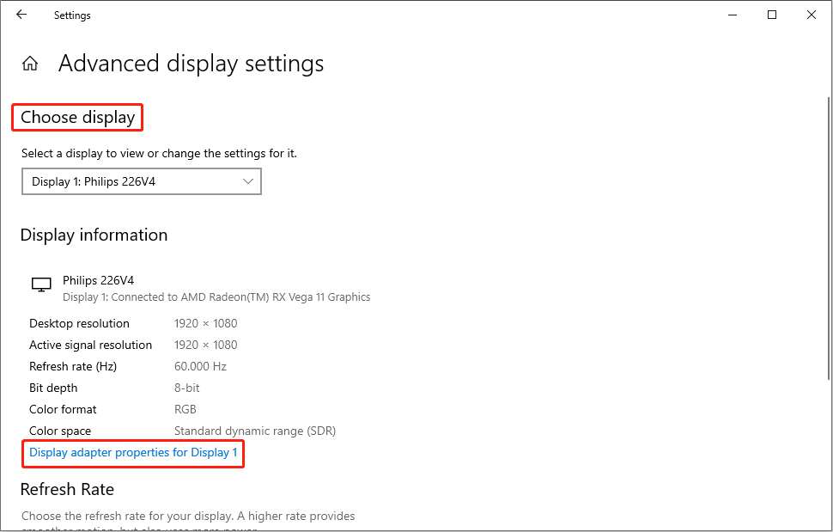This screenshot has height=532, width=833.
Task: Click the Desktop resolution value 1920 × 1080
Action: click(x=206, y=323)
